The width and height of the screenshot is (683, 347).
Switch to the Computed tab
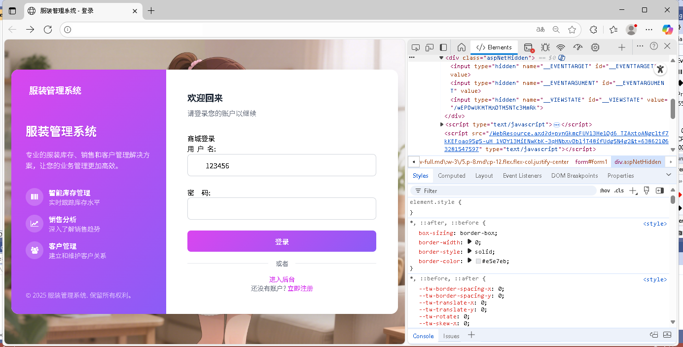click(x=451, y=176)
